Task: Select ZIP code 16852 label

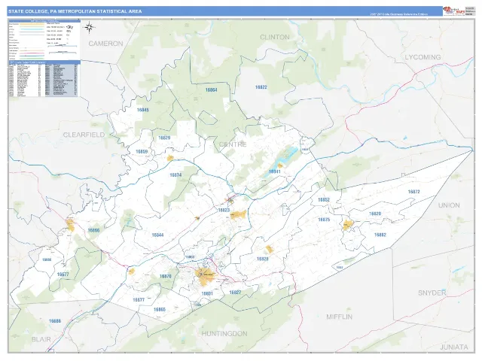Action: (324, 200)
